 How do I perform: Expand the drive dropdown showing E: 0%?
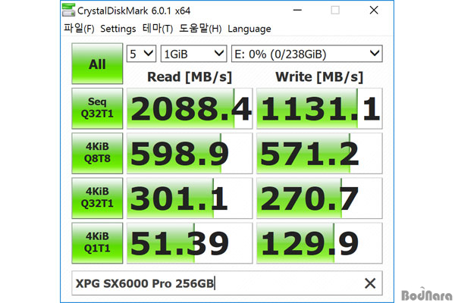point(306,54)
